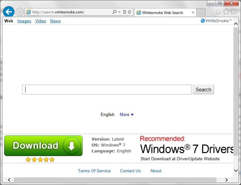Image resolution: width=241 pixels, height=185 pixels.
Task: Click the forward navigation arrow
Action: point(20,12)
